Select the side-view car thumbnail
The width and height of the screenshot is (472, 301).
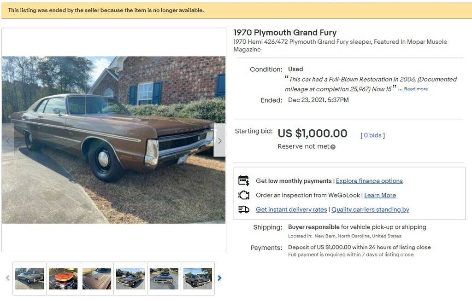point(29,278)
